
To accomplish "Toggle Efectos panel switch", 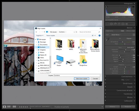I will 105,97.
